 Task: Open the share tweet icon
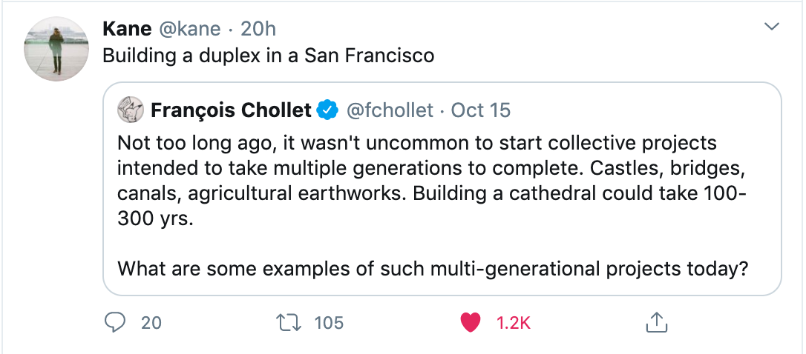[655, 322]
